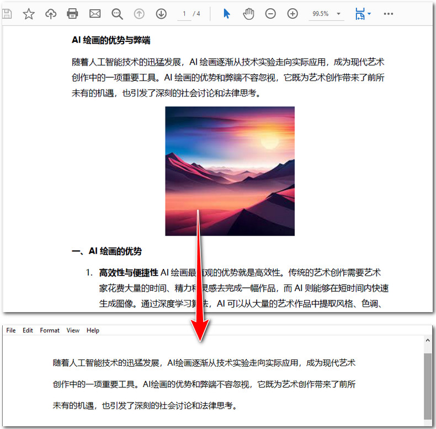
Task: Click the bold text '高效性与便捷性'
Action: click(129, 272)
